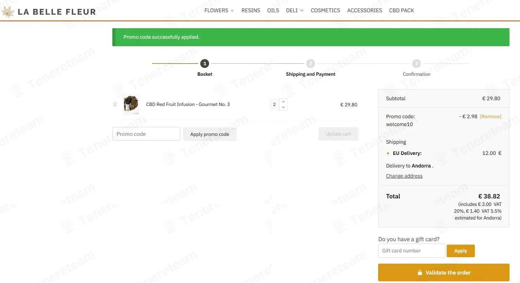Viewport: 520px width, 283px height.
Task: Focus the Gift card number field
Action: [x=411, y=251]
